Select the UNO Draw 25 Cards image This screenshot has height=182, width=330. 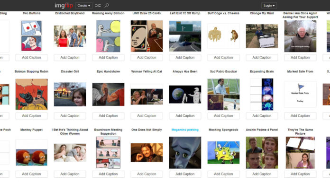(x=147, y=36)
